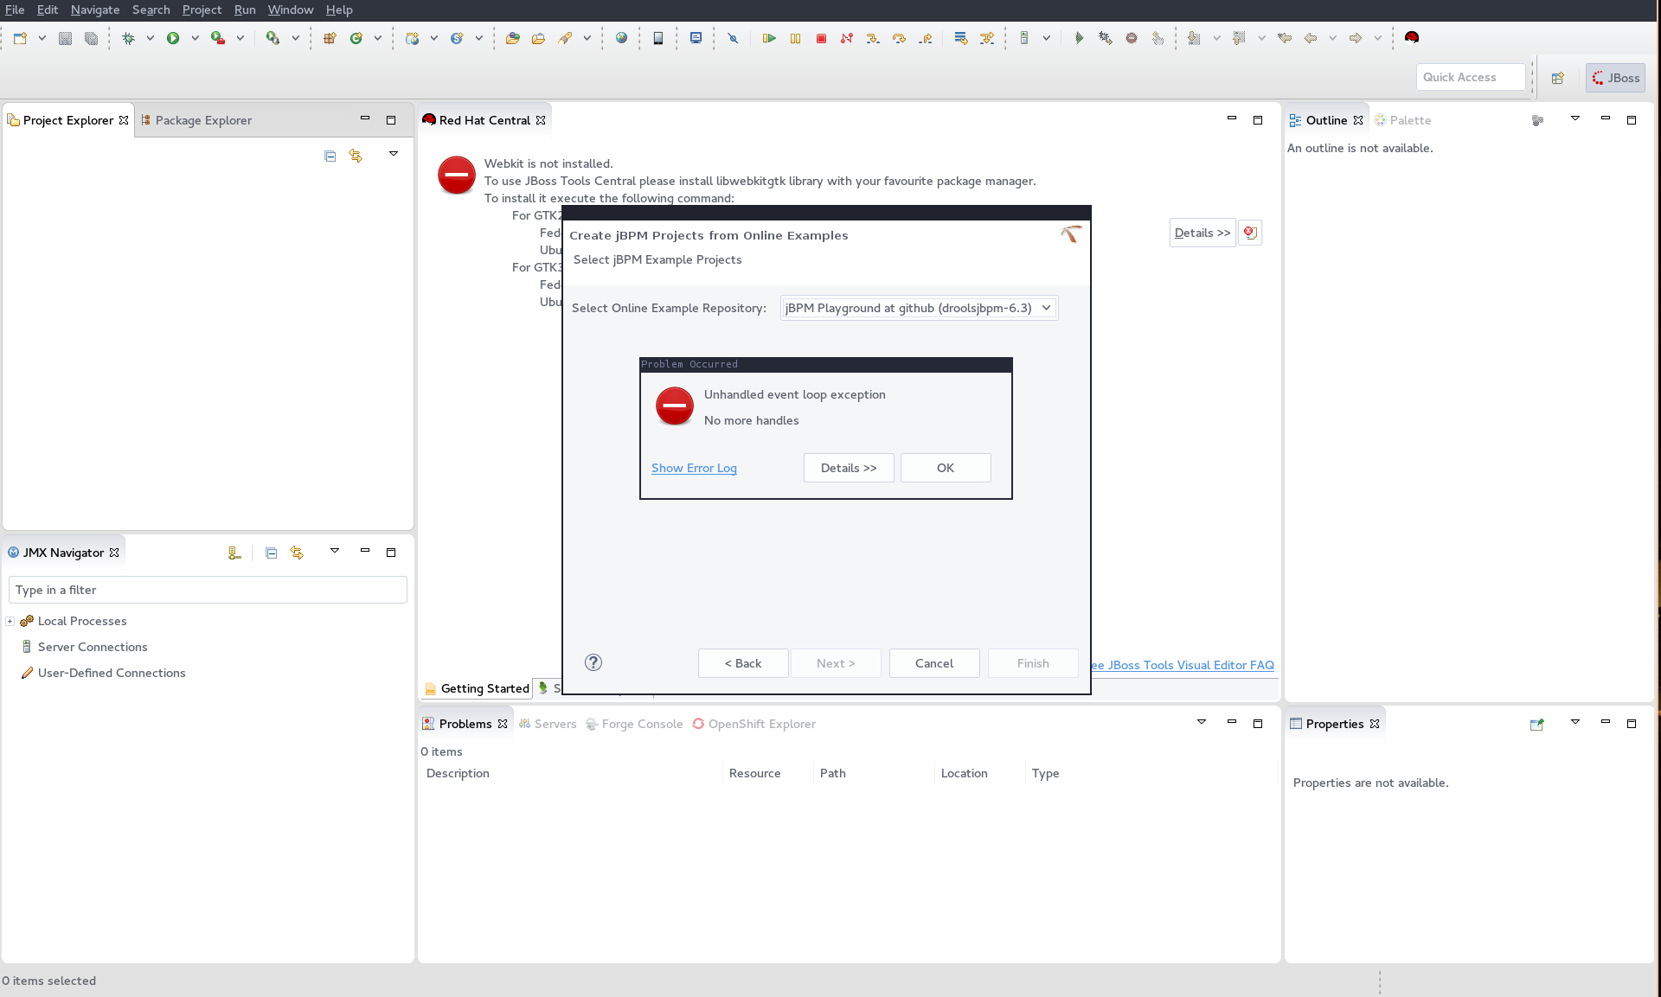Click the Show Error Log link
This screenshot has width=1661, height=997.
[694, 468]
